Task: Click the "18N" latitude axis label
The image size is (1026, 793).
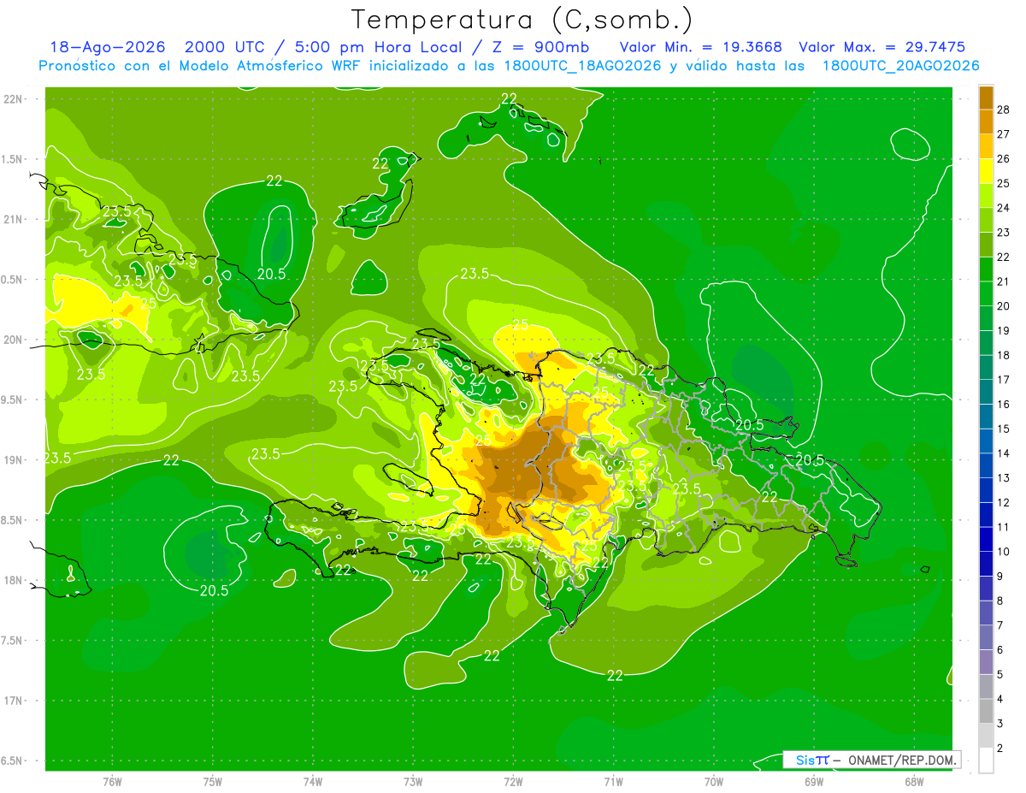Action: (x=12, y=580)
